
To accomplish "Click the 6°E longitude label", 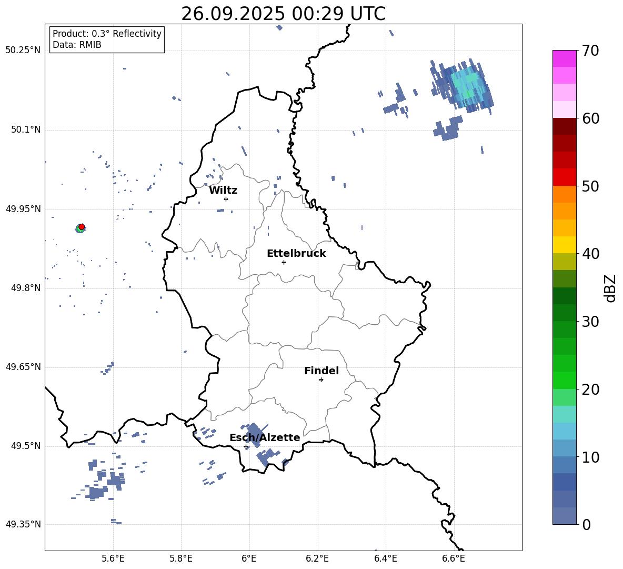I will 249,558.
